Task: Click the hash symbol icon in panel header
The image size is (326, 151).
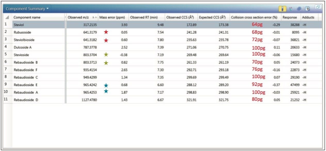Action: point(299,8)
